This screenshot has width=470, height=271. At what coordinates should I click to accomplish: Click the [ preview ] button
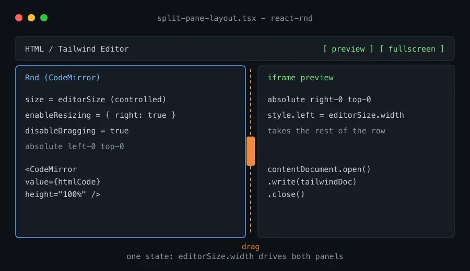click(x=348, y=49)
